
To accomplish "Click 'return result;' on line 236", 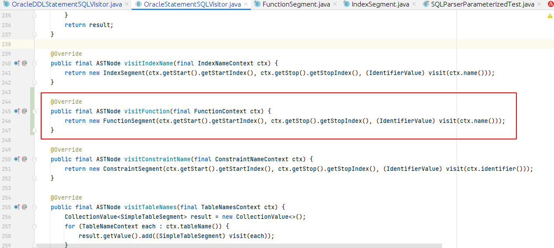I will click(89, 25).
